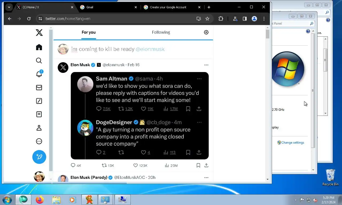Click Change settings in Control Panel window
342x205 pixels.
point(293,143)
